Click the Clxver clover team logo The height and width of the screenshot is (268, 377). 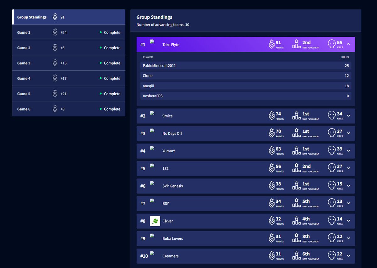[x=155, y=221]
